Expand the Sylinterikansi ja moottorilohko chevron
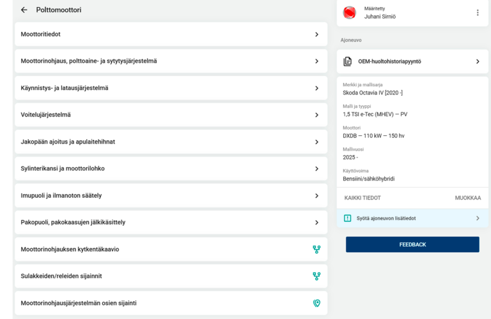 (316, 169)
